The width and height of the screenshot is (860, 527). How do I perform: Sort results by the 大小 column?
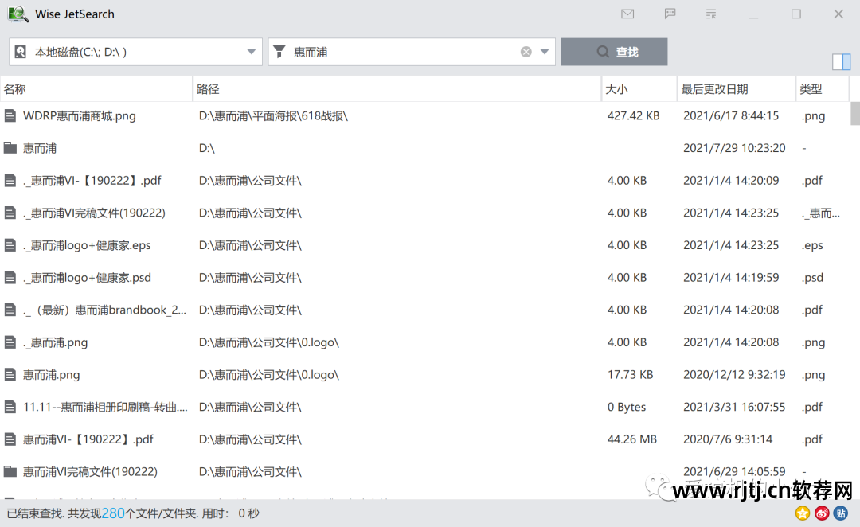617,88
